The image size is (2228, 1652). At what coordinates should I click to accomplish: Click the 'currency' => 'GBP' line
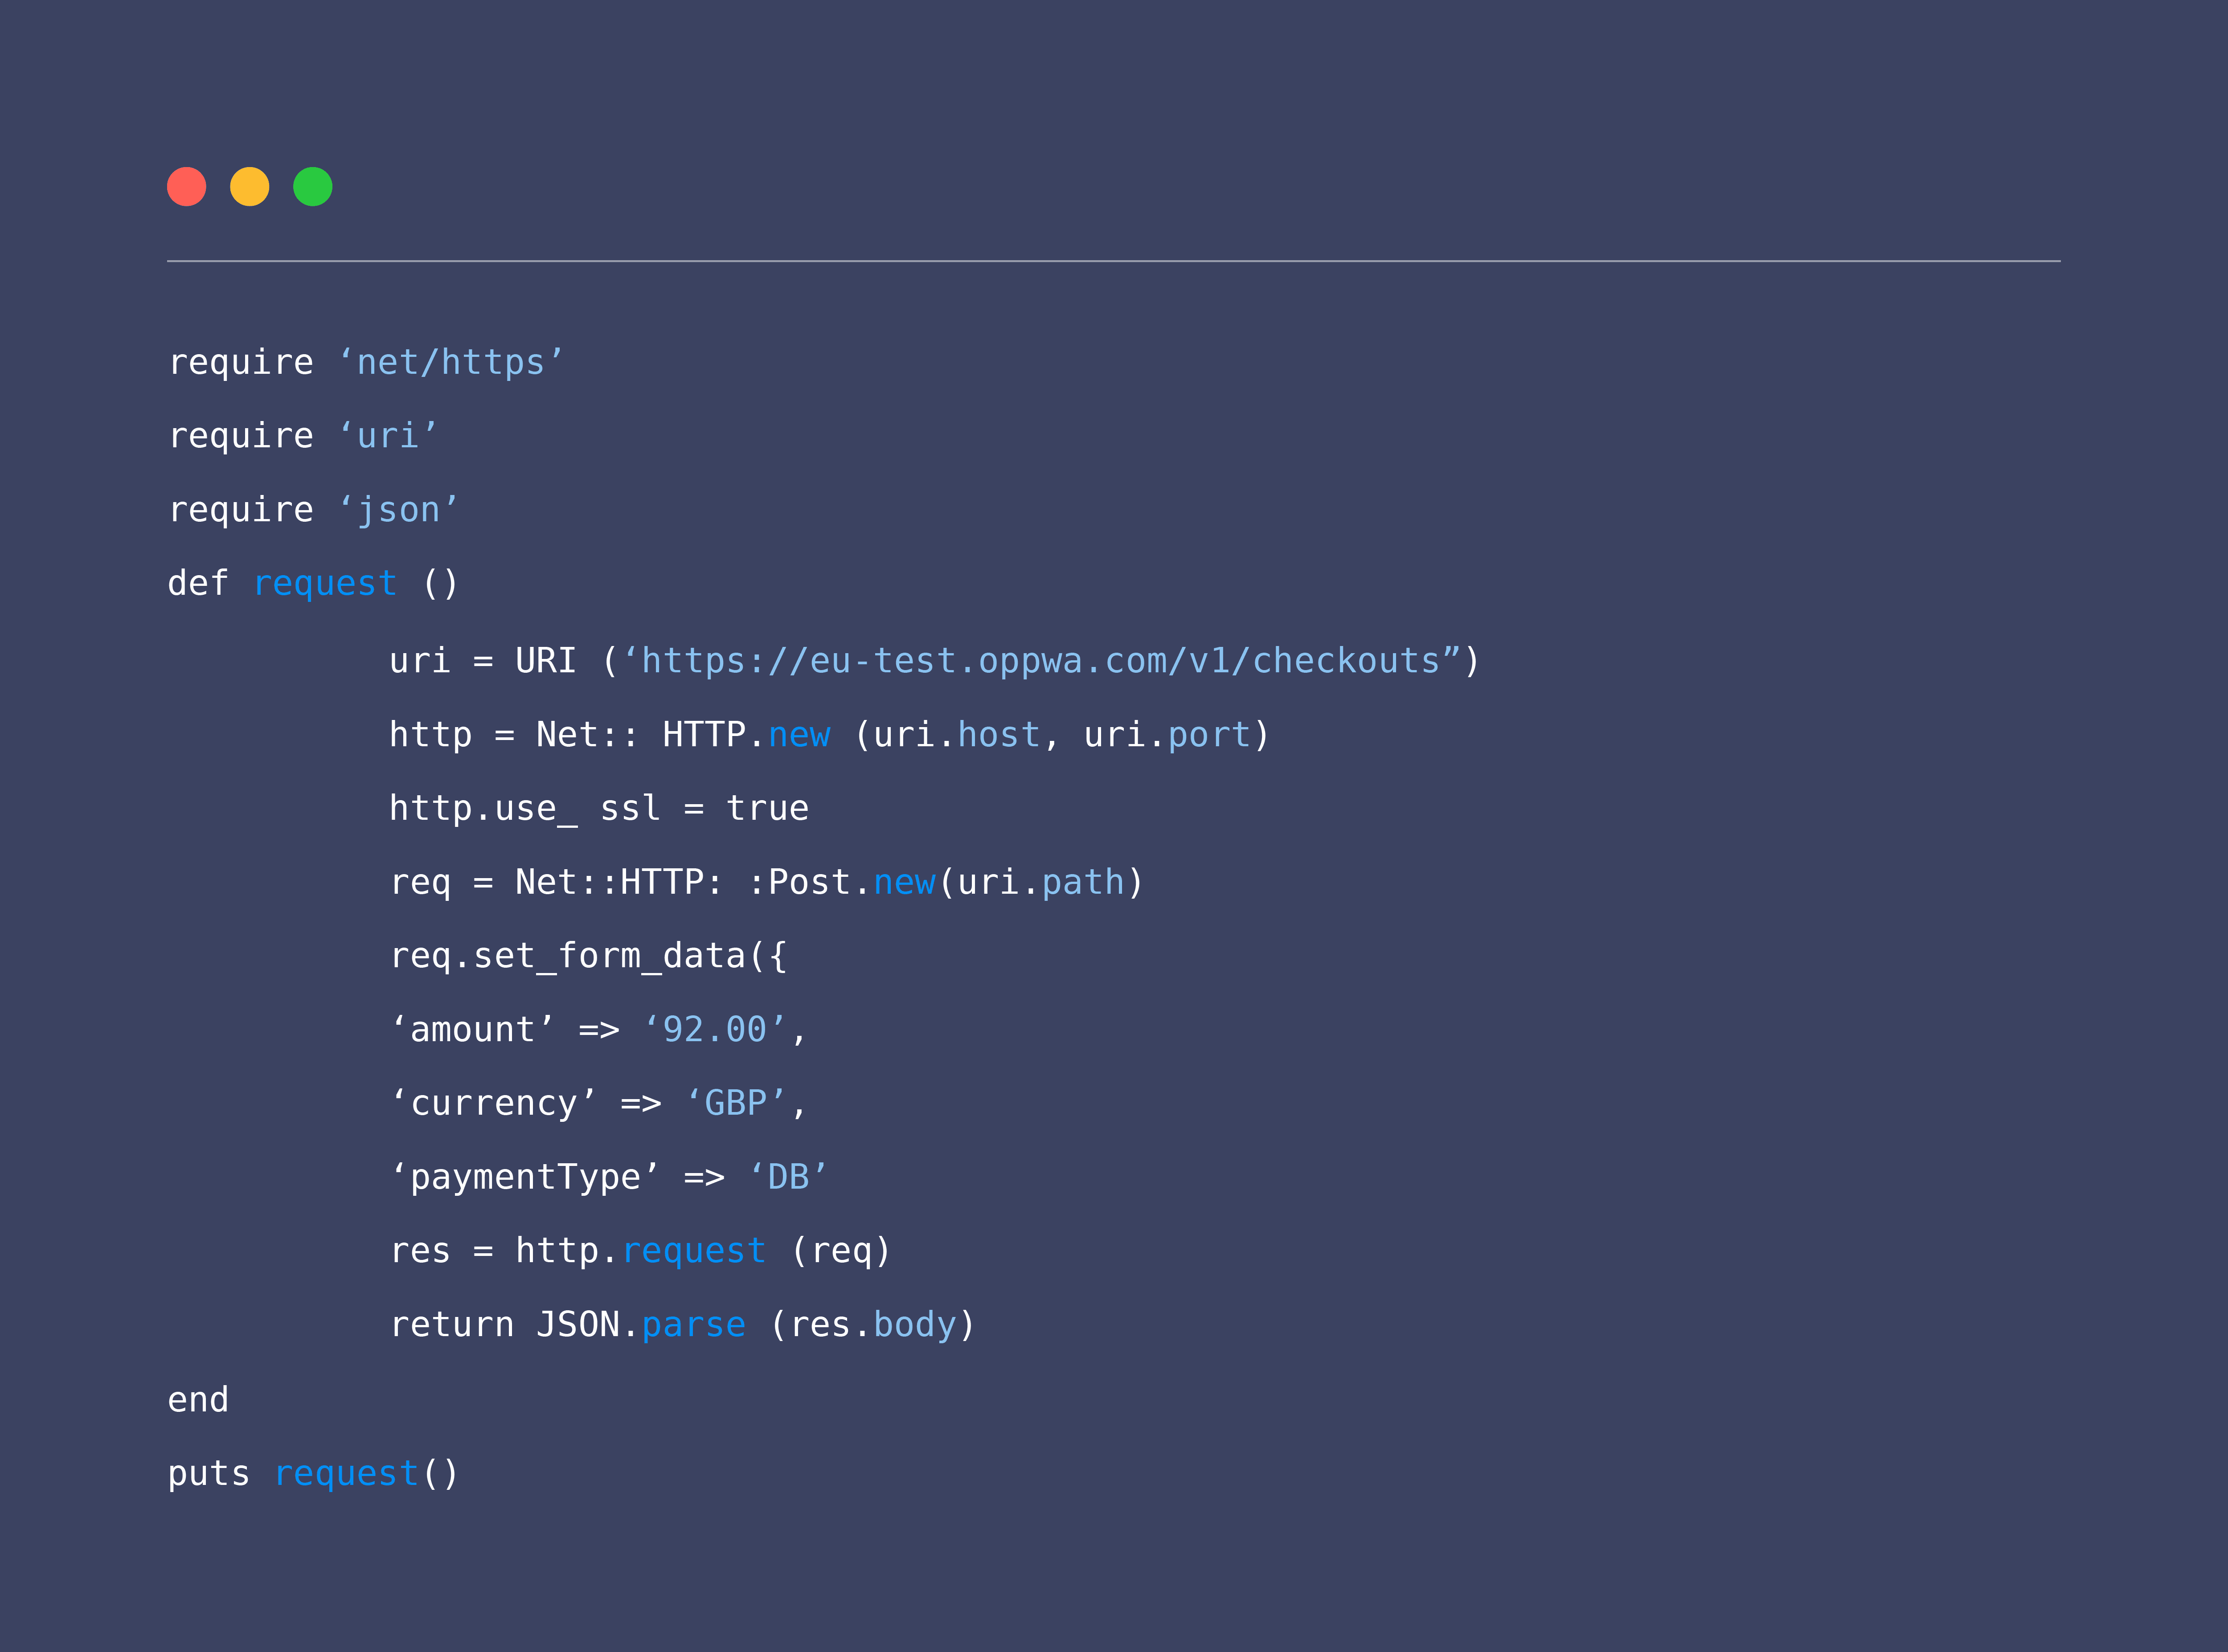click(598, 1103)
